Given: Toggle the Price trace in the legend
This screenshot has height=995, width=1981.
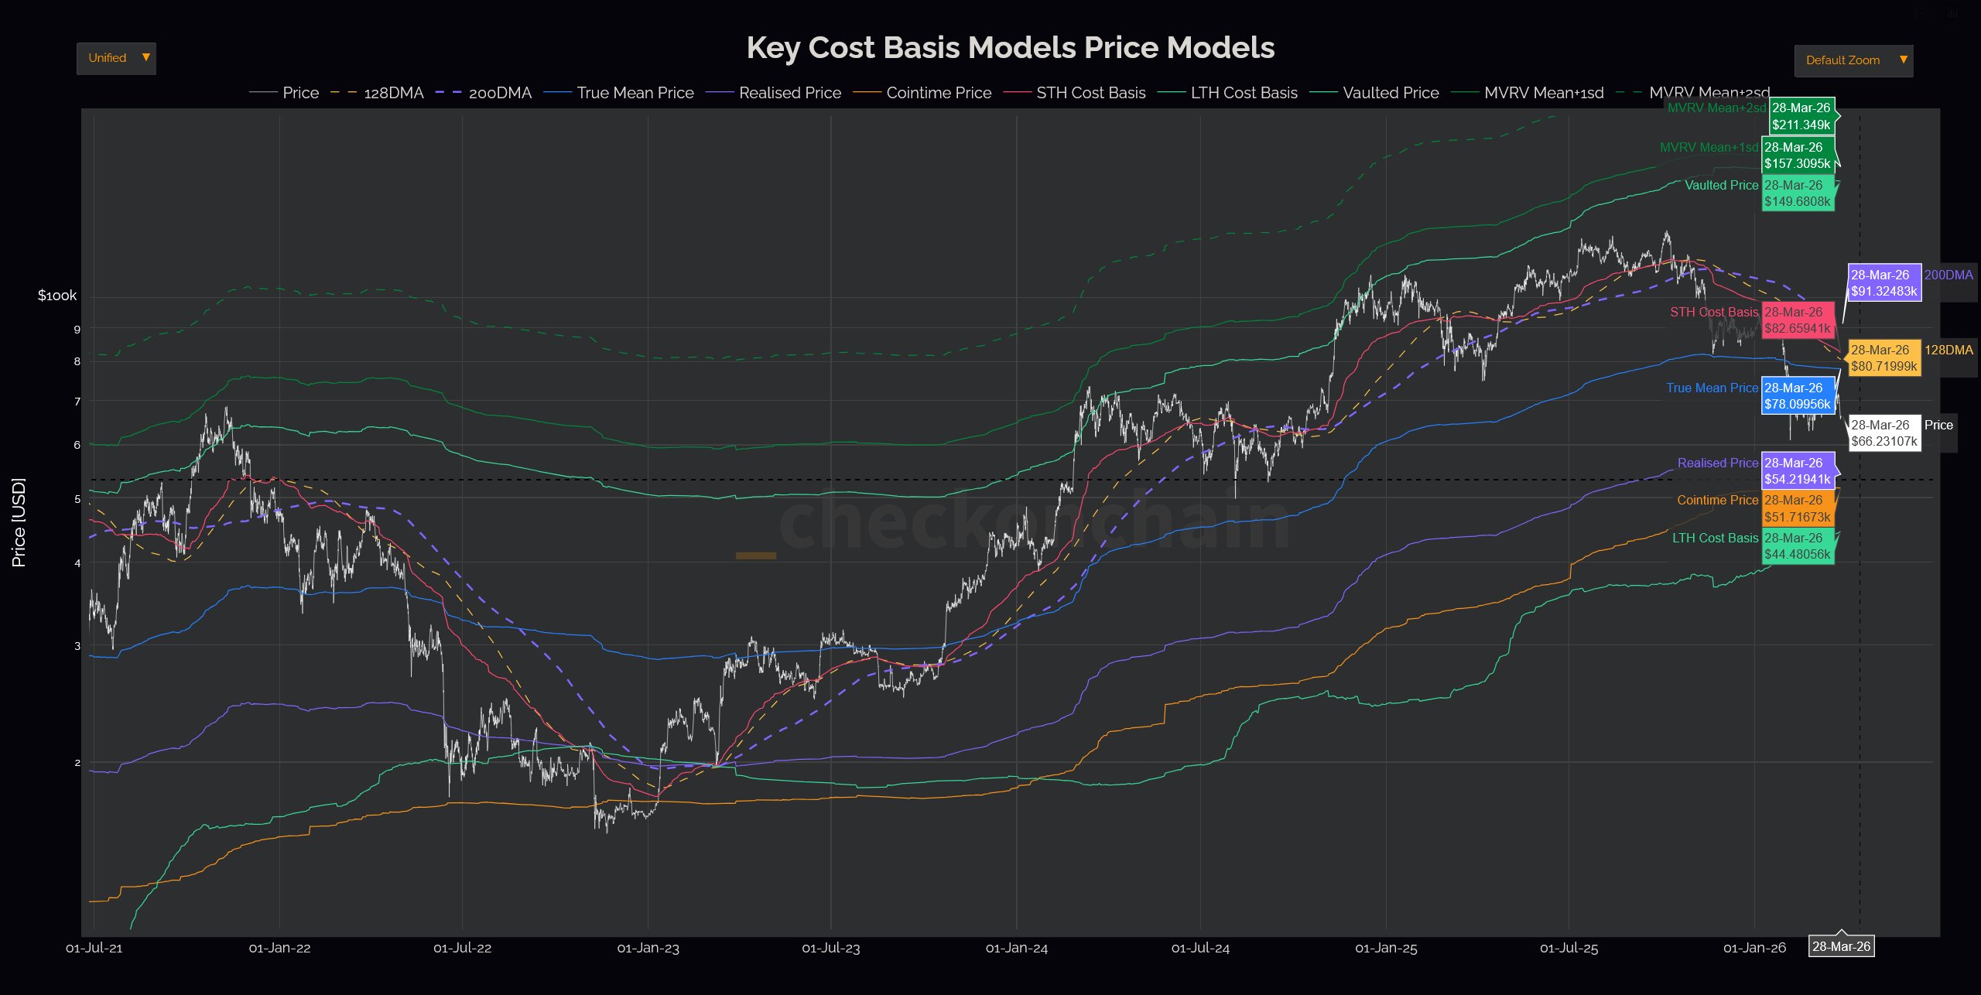Looking at the screenshot, I should pyautogui.click(x=300, y=93).
